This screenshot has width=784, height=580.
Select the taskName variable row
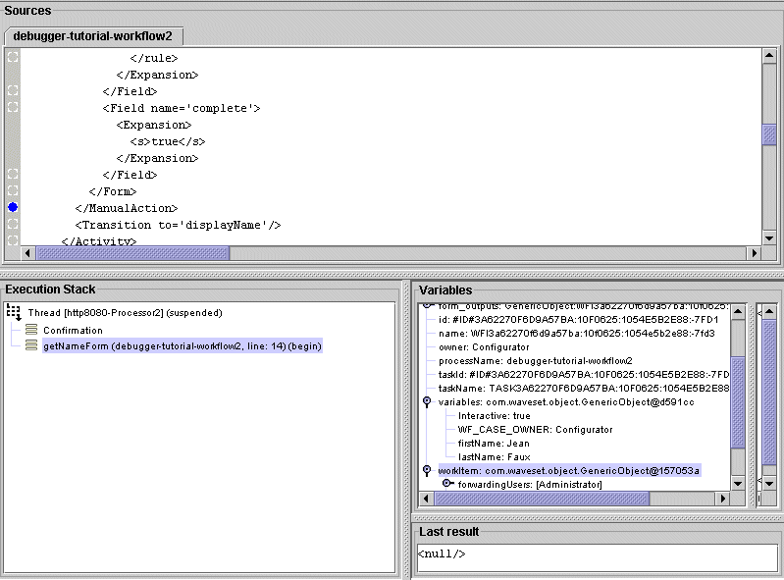[x=584, y=389]
